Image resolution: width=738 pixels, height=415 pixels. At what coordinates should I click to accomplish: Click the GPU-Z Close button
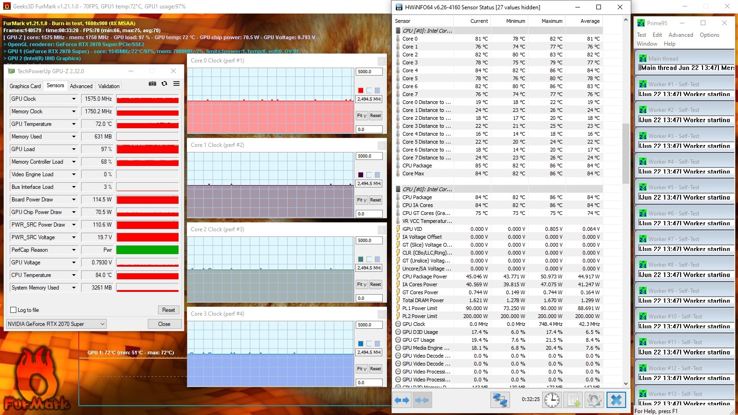164,324
